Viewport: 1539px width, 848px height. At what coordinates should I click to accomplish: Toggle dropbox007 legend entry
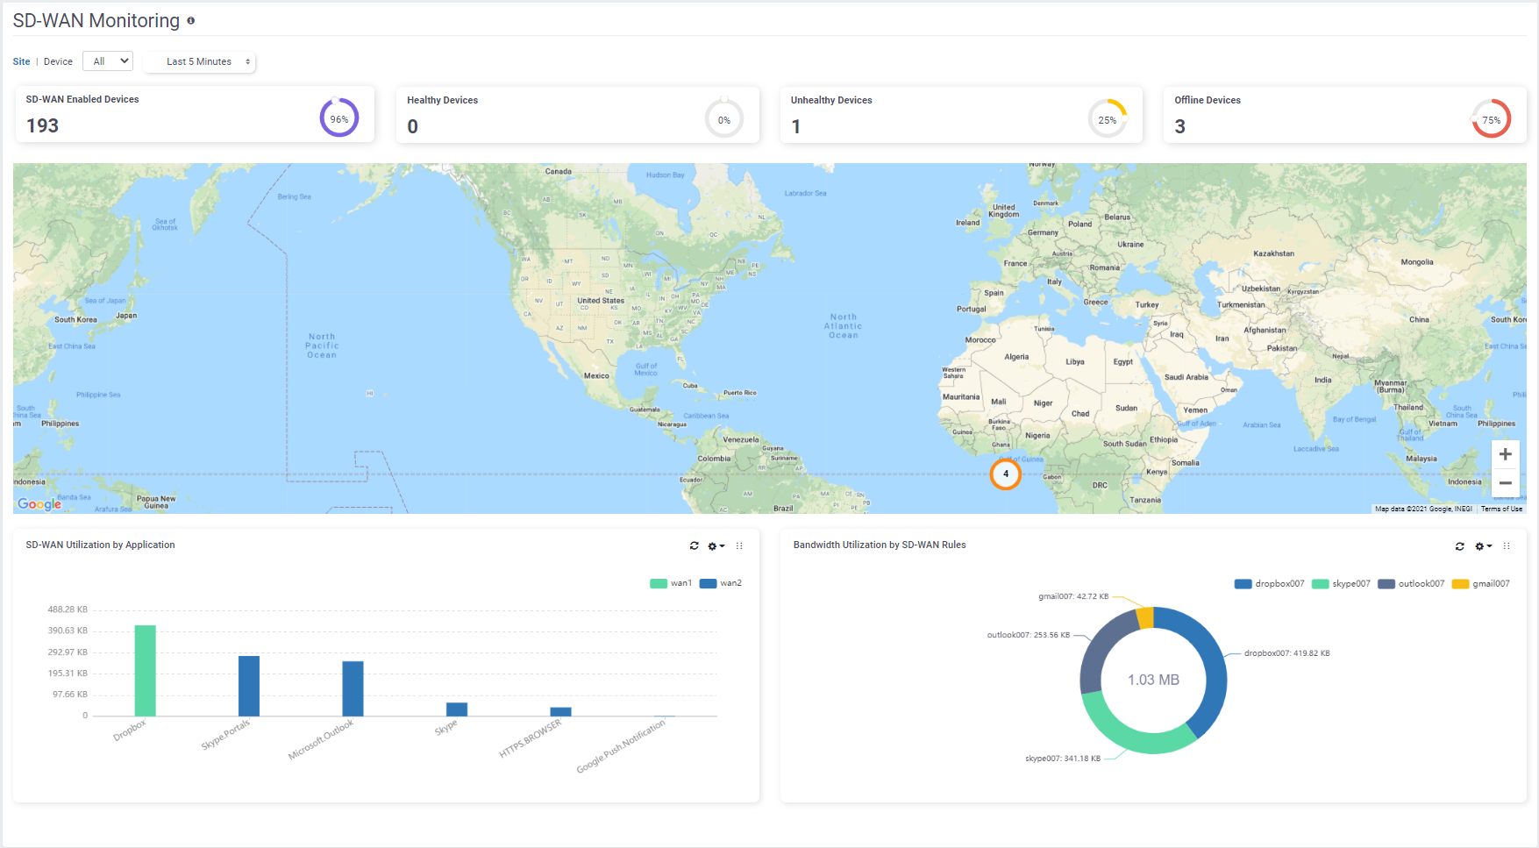(1269, 584)
